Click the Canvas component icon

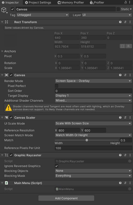tap(6, 75)
